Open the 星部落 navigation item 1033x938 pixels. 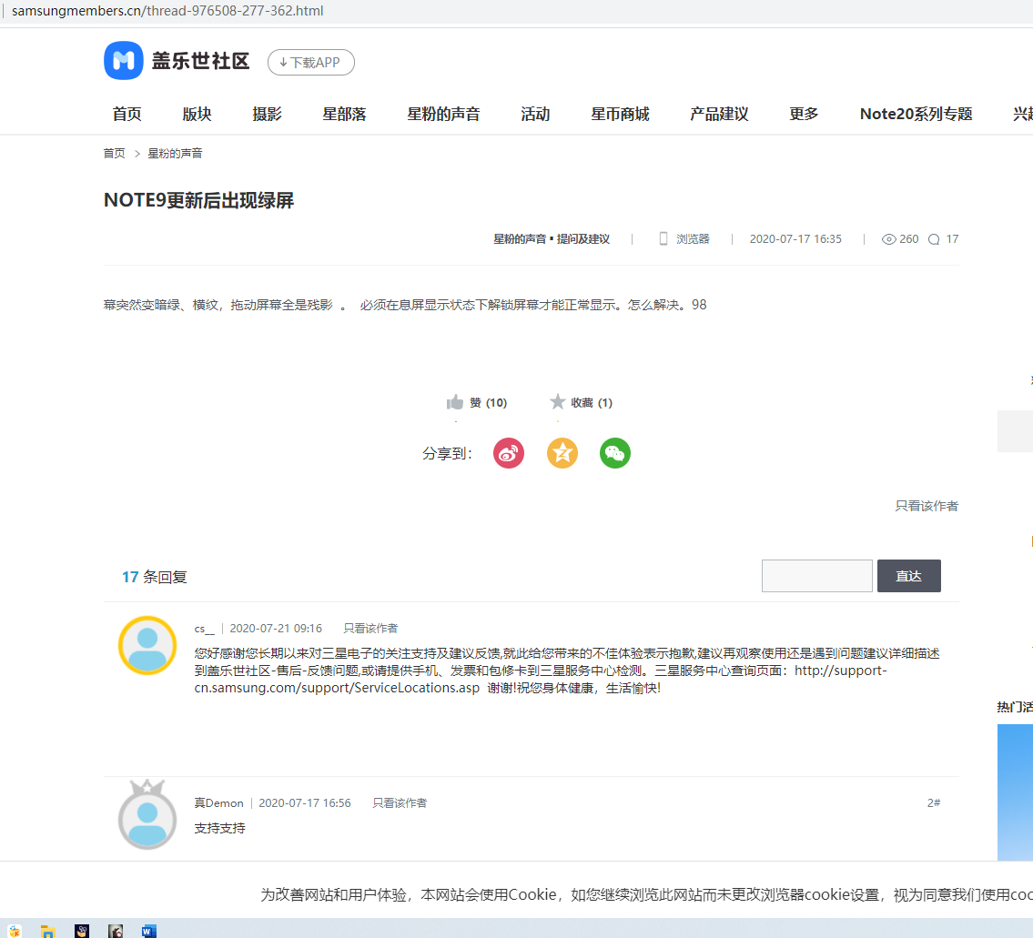click(344, 114)
